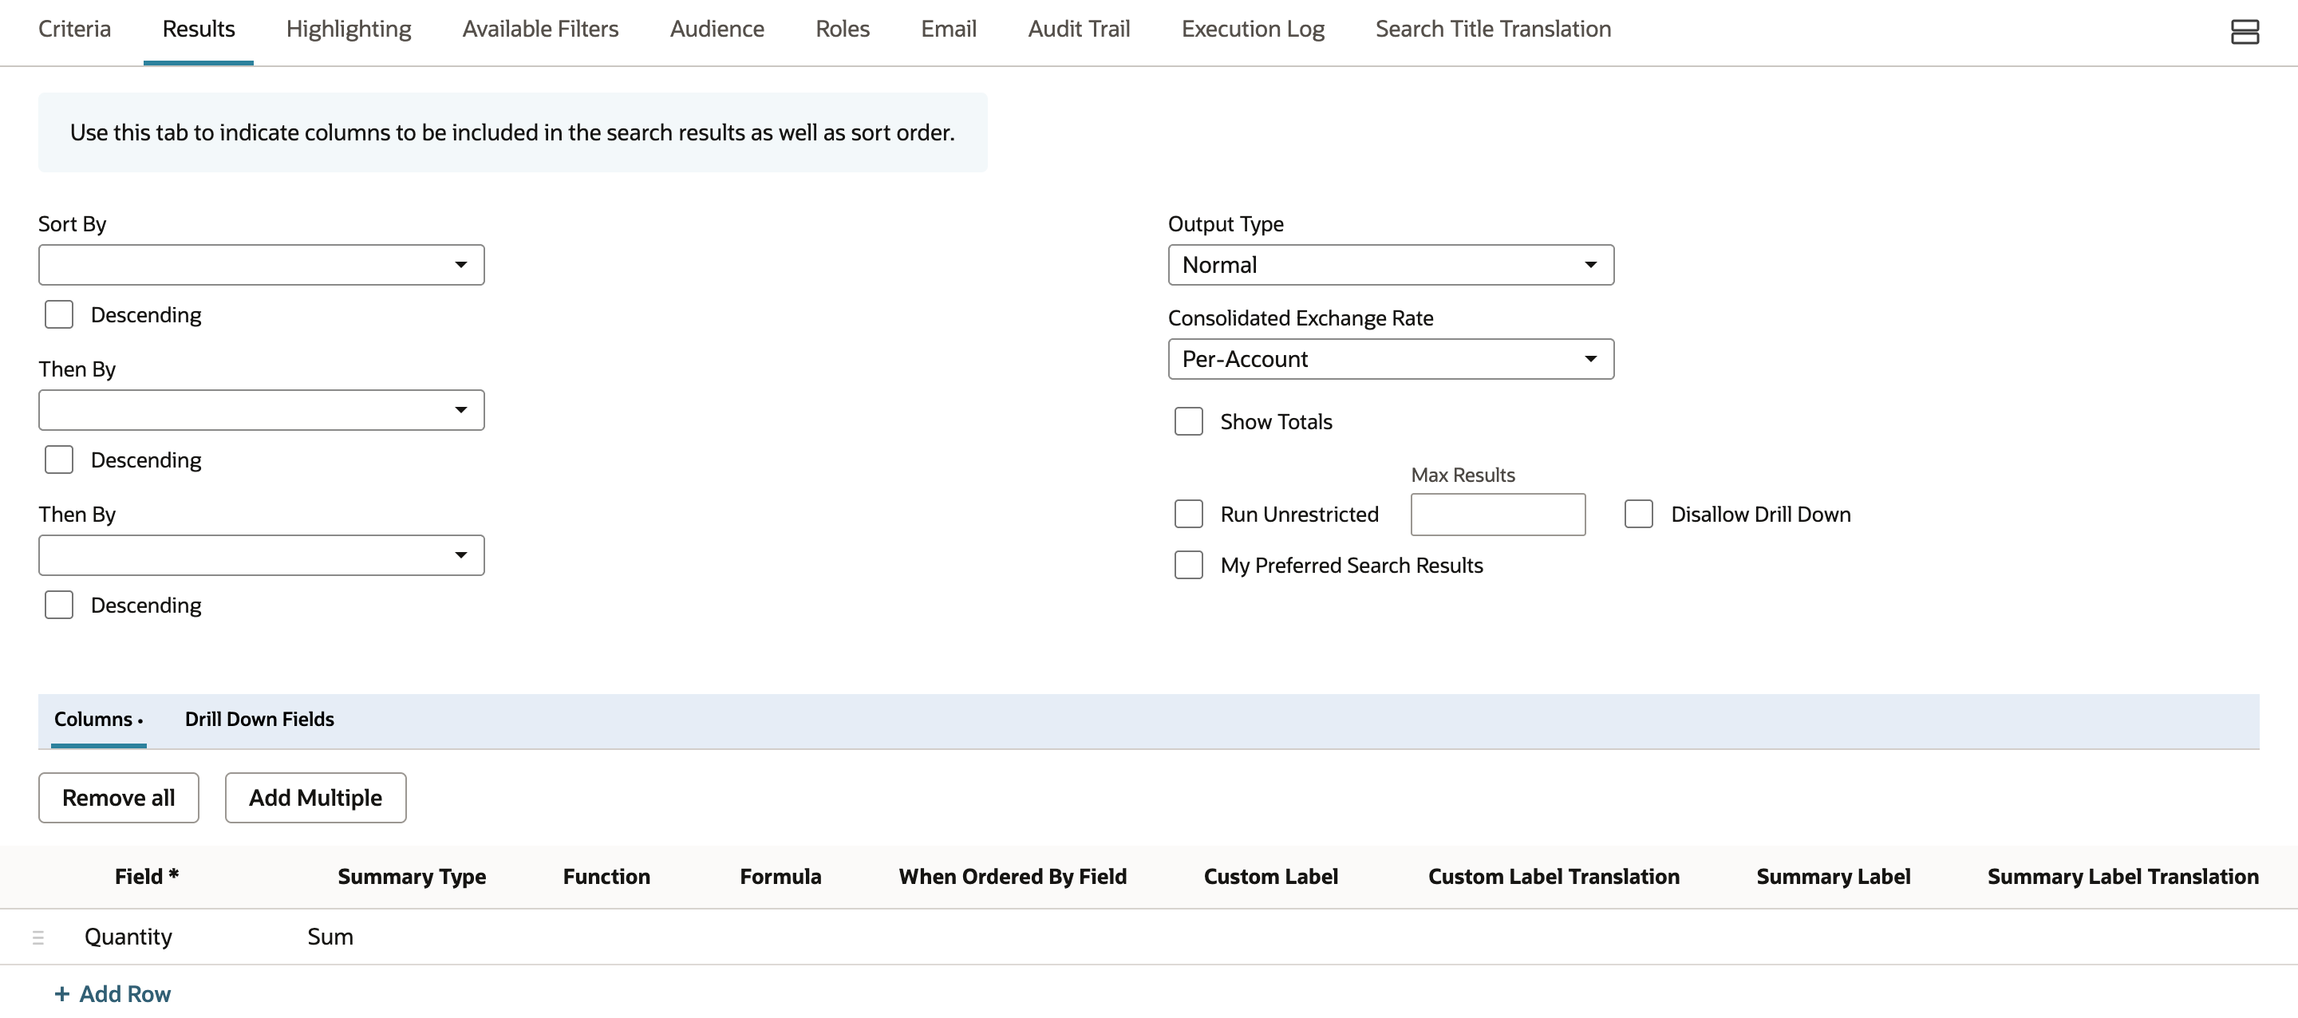Click the Function column header
Screen dimensions: 2298x1018
(x=606, y=877)
